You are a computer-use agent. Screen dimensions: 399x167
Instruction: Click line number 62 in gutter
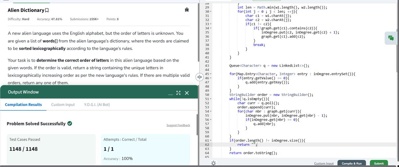[207, 145]
